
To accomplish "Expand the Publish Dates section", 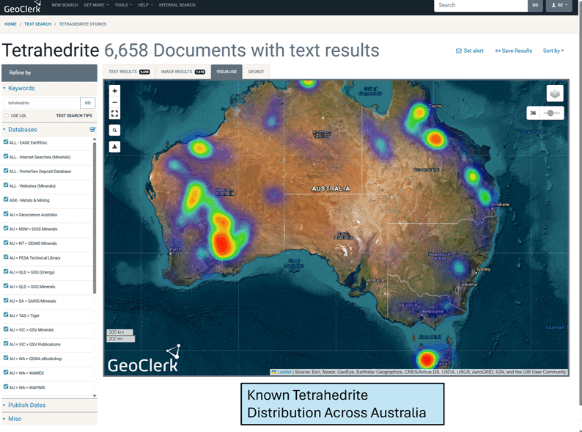I will (x=26, y=405).
